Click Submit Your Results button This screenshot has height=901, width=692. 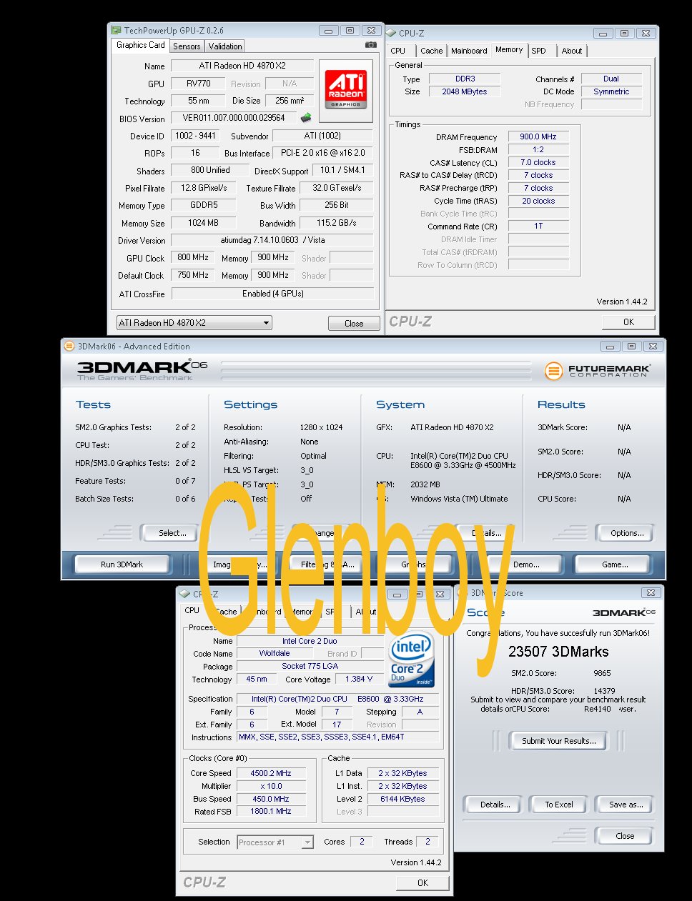[558, 741]
